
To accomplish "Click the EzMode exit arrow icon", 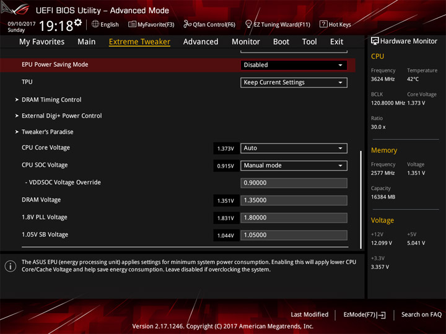I will (x=382, y=315).
